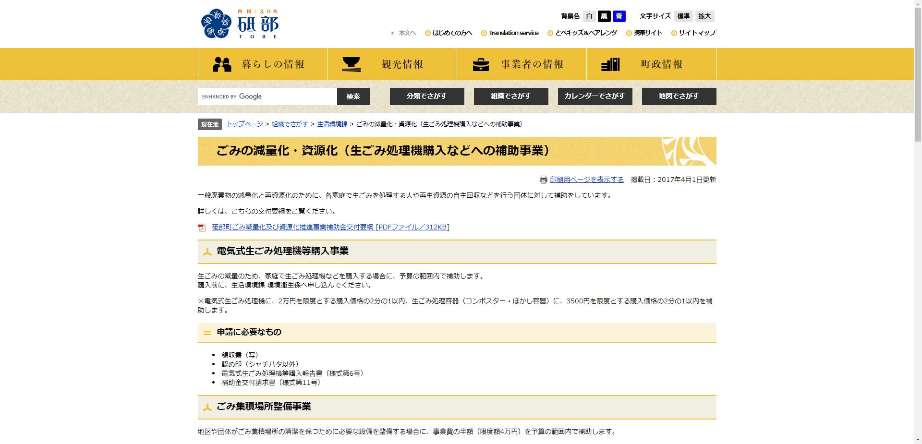922x444 pixels.
Task: Enlarge text size with 拡大
Action: (x=704, y=16)
